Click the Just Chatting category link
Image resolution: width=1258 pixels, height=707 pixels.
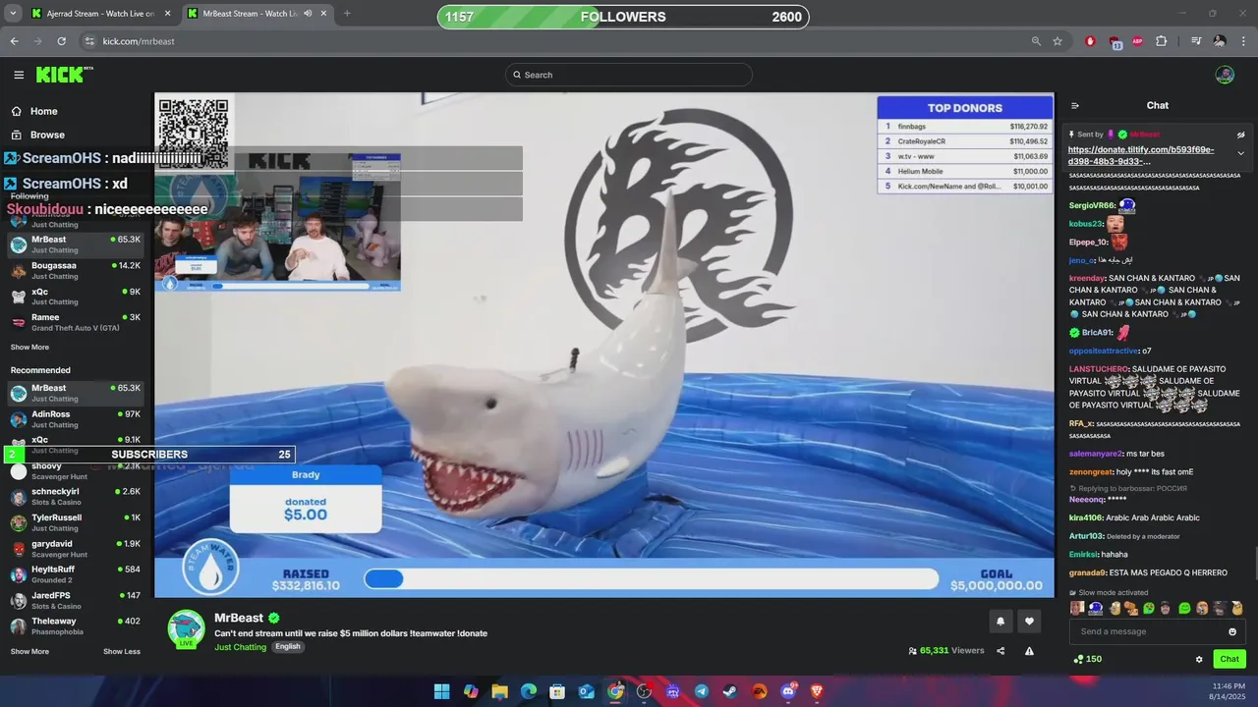(241, 647)
